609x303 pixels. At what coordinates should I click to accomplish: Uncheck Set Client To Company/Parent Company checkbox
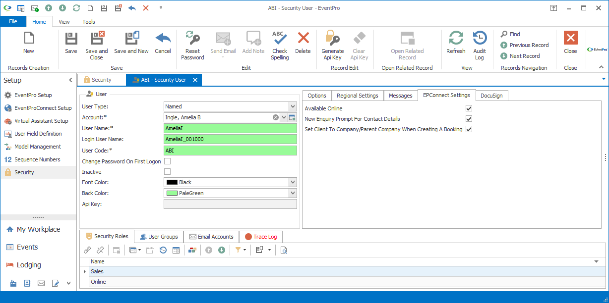tap(469, 129)
